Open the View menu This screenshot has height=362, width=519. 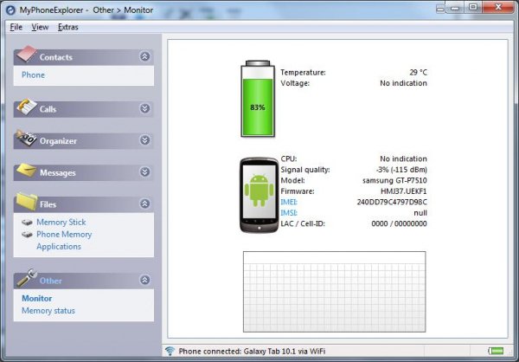[x=40, y=27]
